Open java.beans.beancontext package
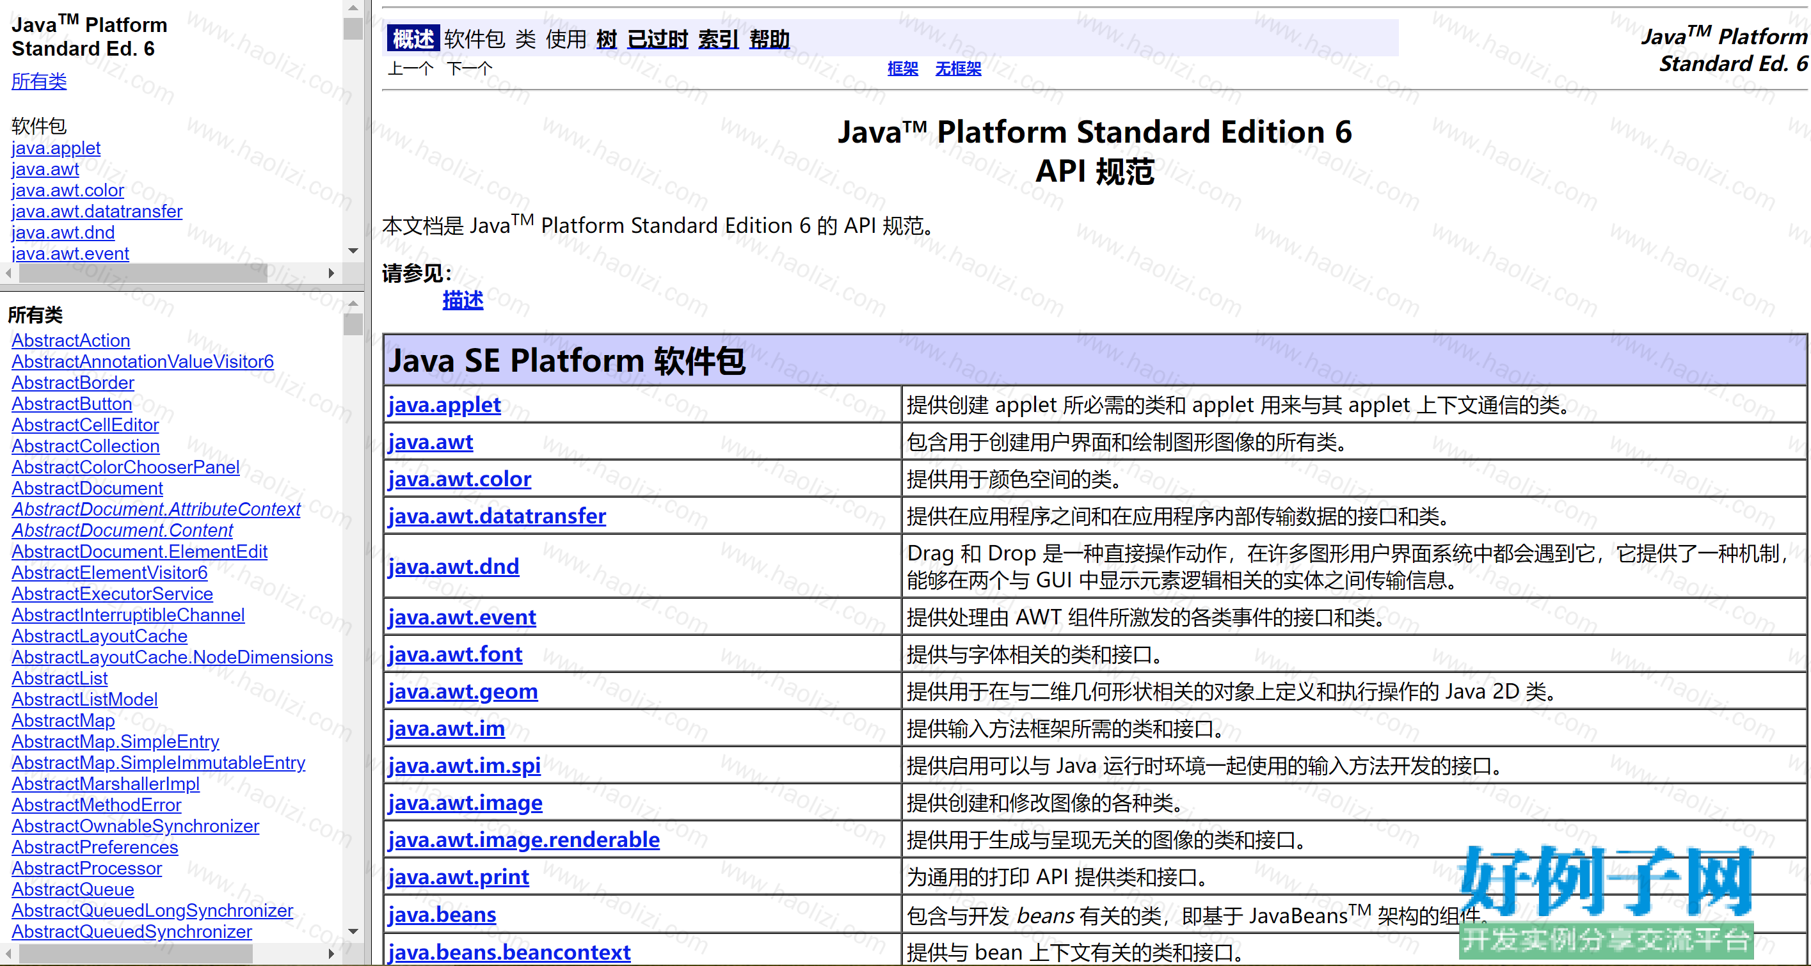 tap(509, 952)
